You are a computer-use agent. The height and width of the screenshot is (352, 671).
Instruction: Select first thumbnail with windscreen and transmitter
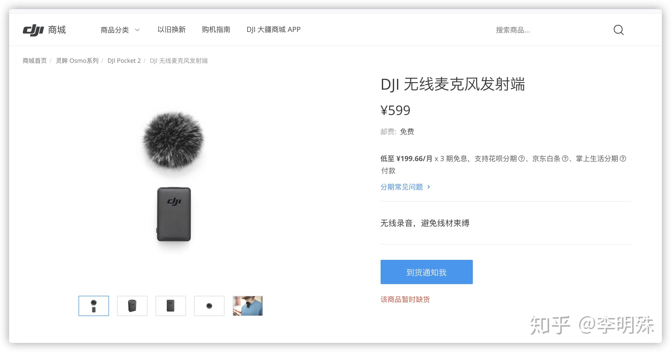(94, 306)
